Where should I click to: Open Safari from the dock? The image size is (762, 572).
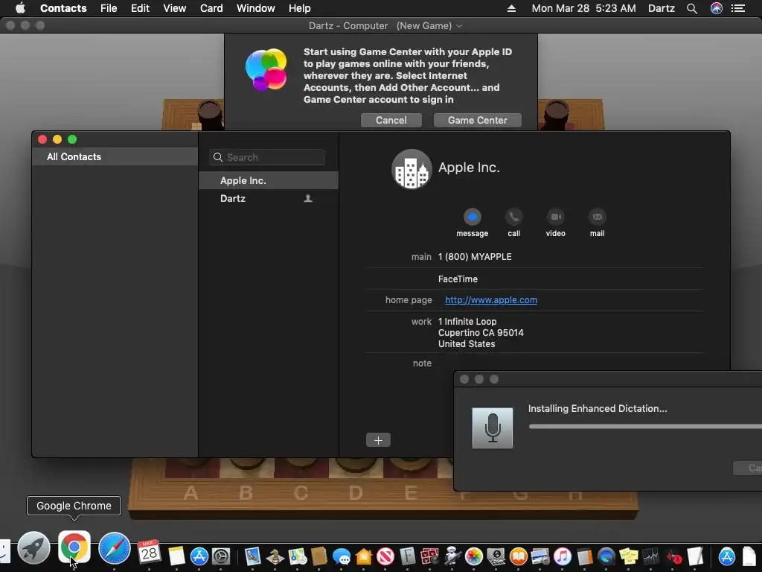click(x=115, y=547)
